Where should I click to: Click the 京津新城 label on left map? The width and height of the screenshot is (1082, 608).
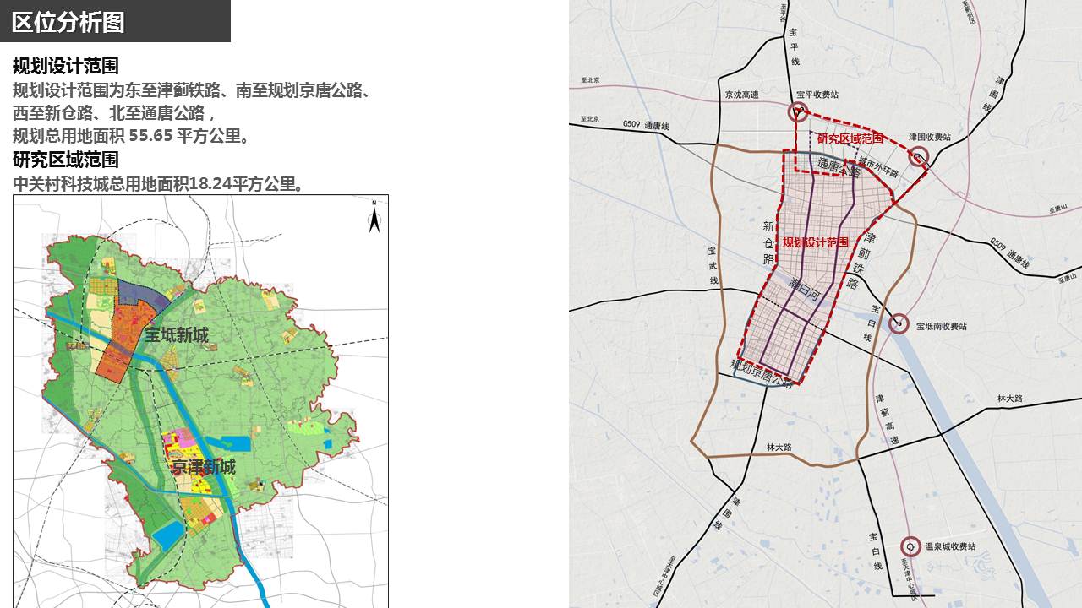click(203, 467)
